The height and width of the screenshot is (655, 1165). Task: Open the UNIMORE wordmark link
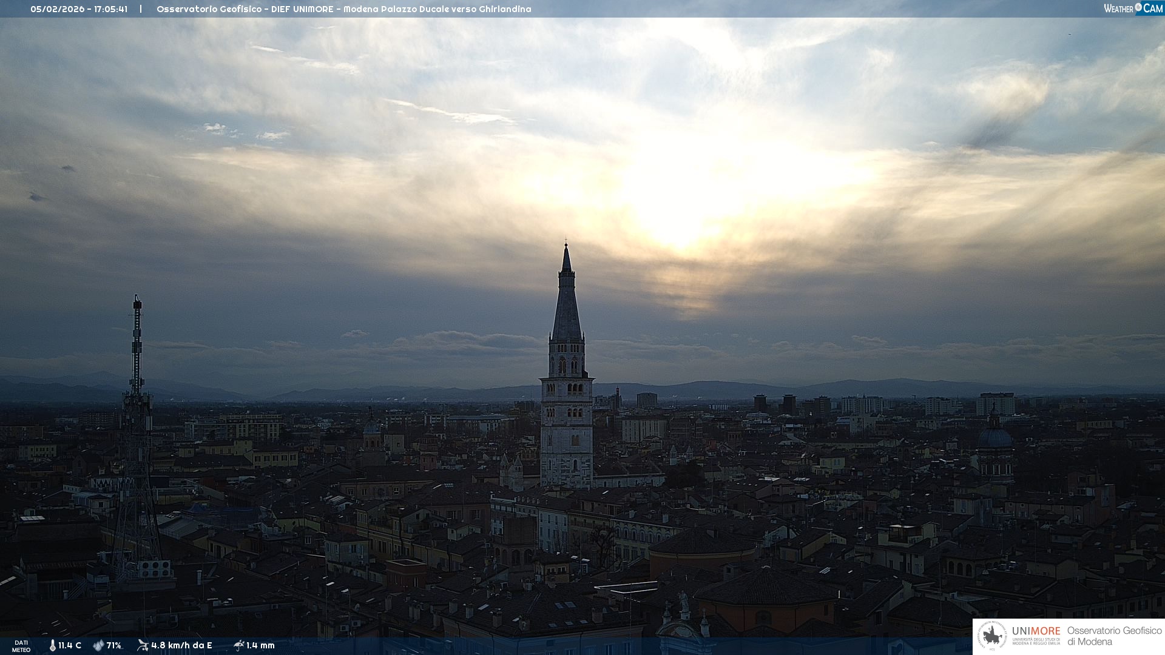point(1036,631)
